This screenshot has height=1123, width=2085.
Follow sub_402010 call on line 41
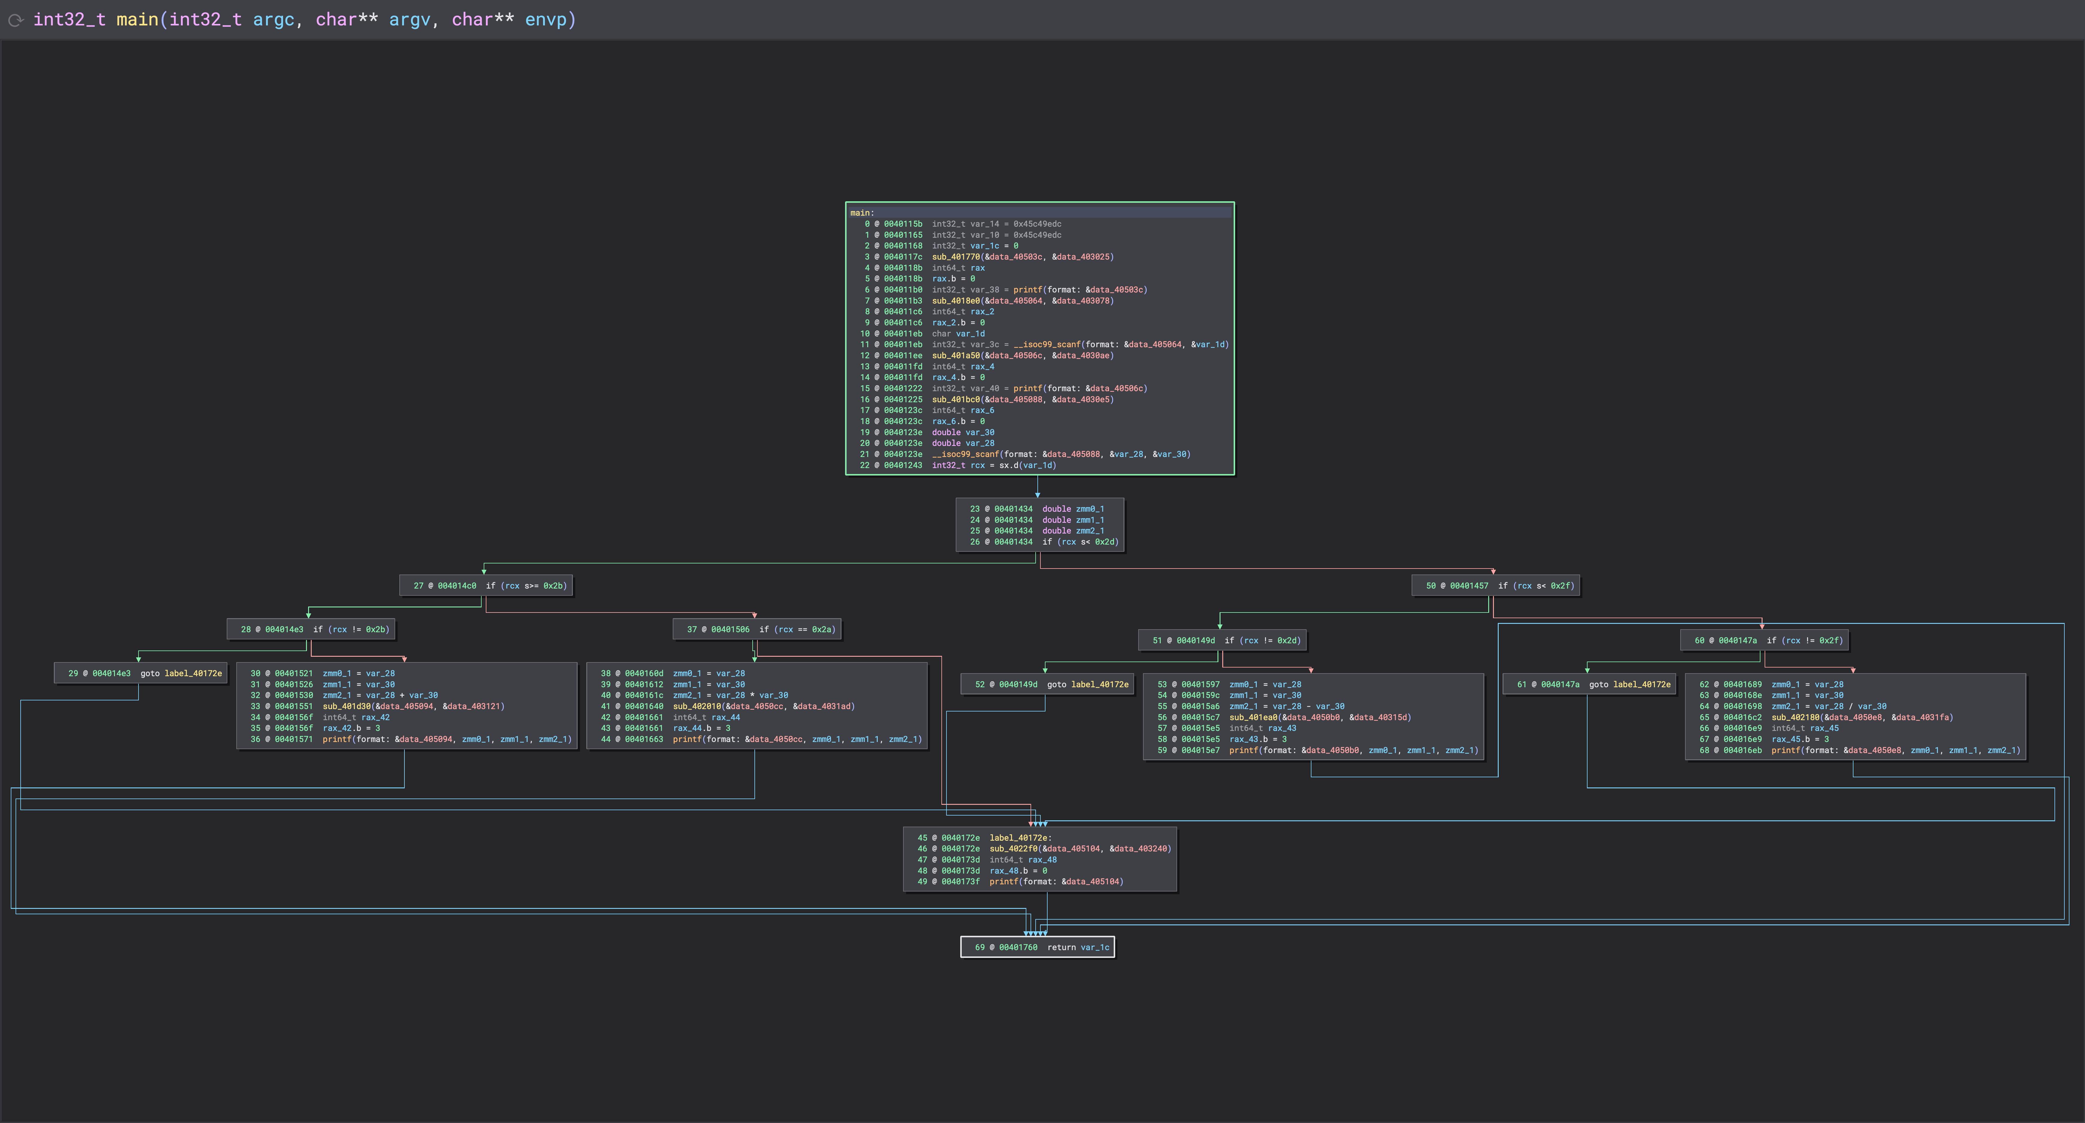697,706
